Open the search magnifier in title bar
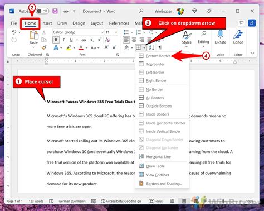Screen dimensions: 264x211 click(141, 11)
